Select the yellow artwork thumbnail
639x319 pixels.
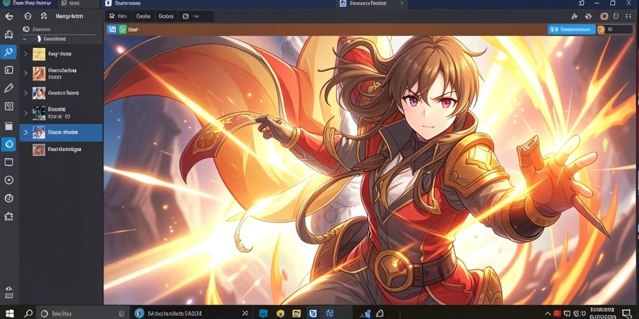click(x=39, y=54)
